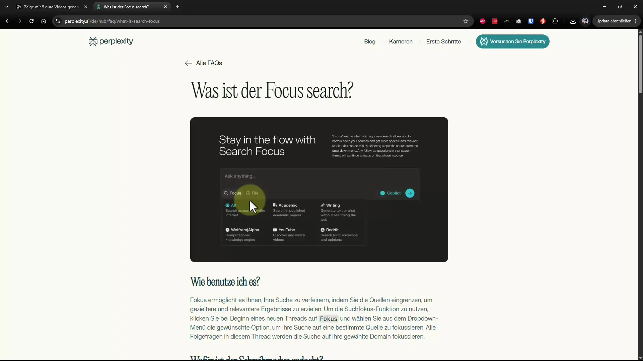643x361 pixels.
Task: Switch to 'Zeige mir 5 gute Videos' tab
Action: (51, 7)
